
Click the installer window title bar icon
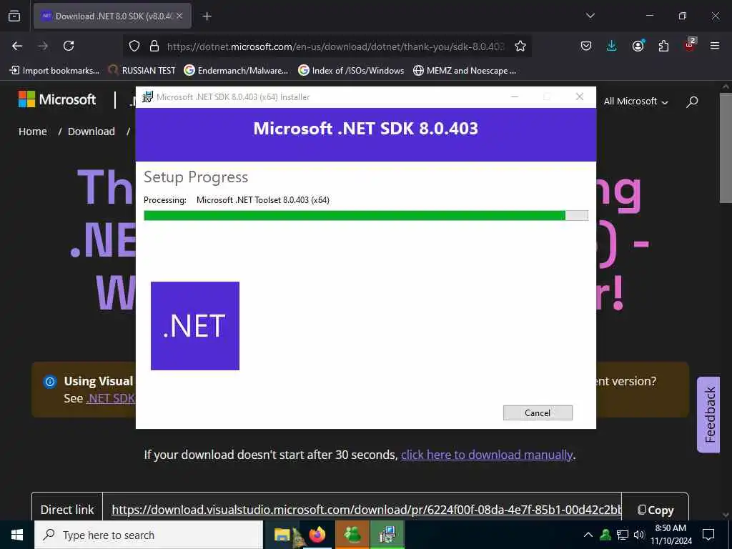[147, 97]
